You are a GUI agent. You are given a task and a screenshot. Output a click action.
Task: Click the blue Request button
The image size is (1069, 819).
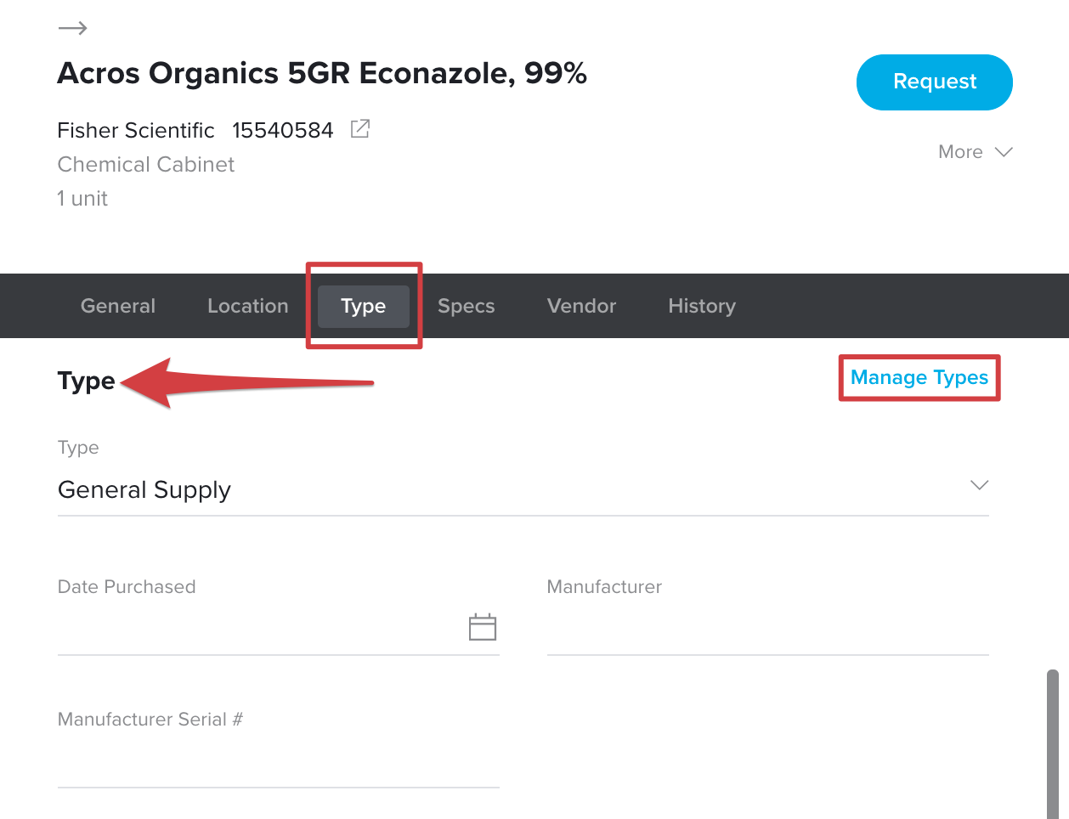click(935, 82)
